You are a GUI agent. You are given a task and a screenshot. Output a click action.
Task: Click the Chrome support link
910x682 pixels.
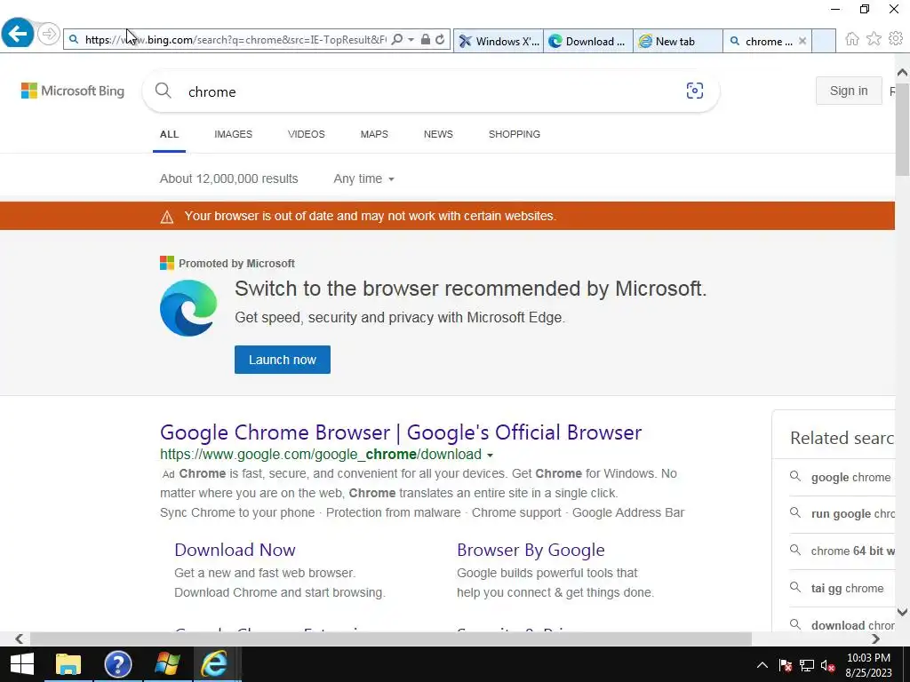[516, 512]
